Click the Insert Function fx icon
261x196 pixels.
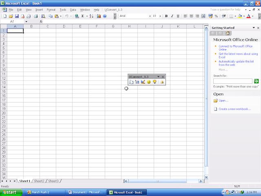[41, 22]
